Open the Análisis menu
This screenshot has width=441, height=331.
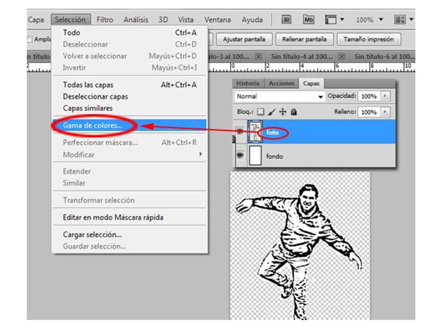[136, 20]
